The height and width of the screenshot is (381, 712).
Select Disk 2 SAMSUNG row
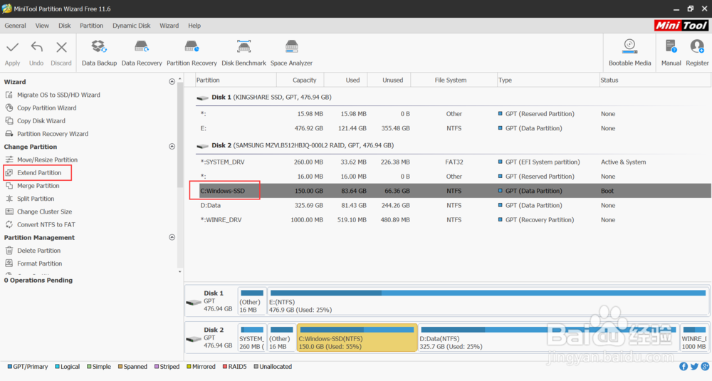click(453, 145)
